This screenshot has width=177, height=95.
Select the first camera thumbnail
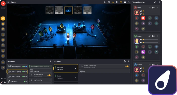[50, 10]
